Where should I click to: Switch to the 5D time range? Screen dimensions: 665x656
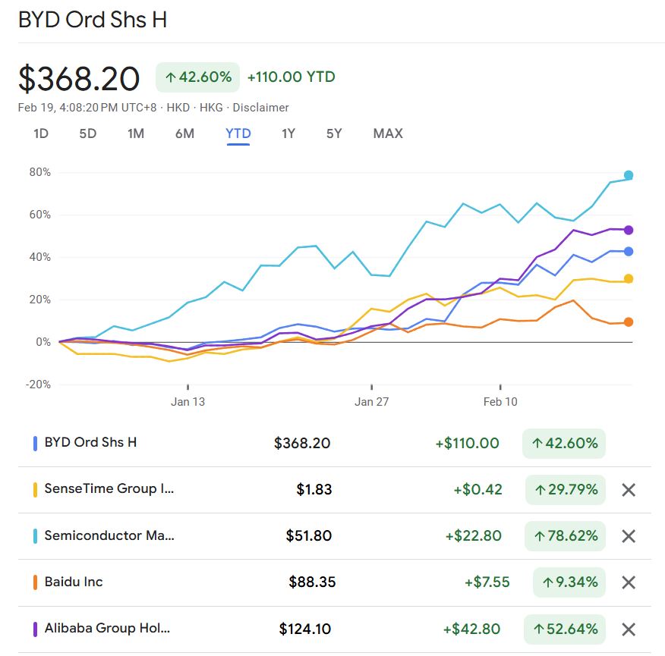pyautogui.click(x=88, y=134)
